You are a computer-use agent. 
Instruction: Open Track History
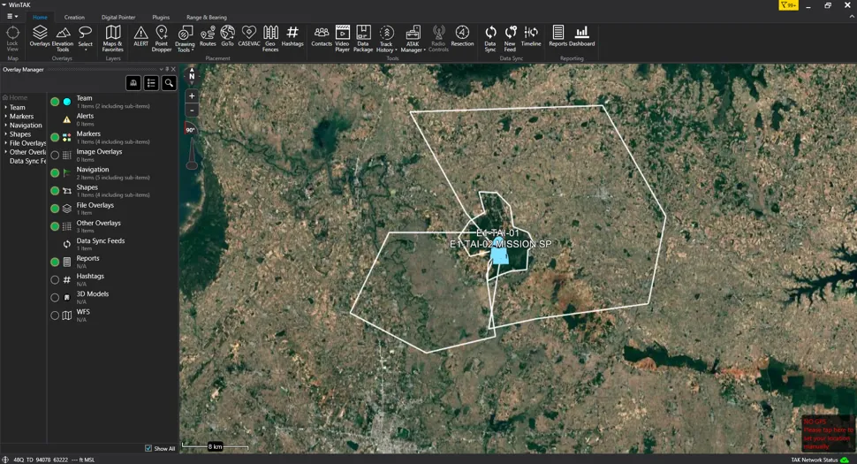click(386, 38)
